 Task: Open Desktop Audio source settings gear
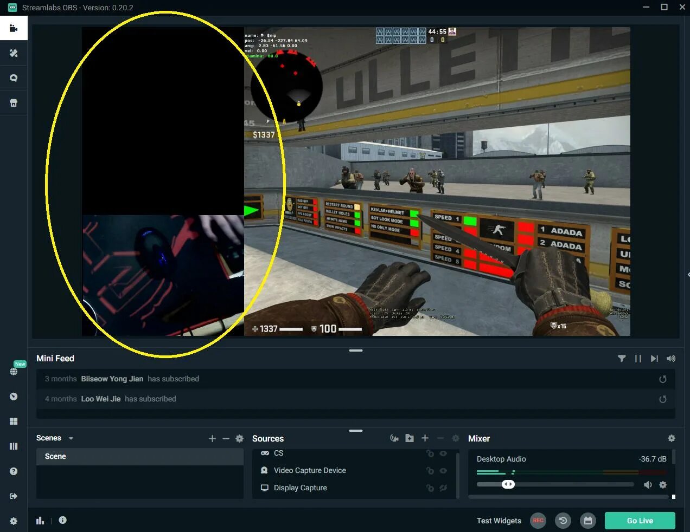[x=662, y=485]
